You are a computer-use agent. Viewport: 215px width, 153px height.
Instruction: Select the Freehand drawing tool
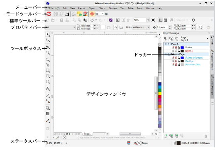click(x=48, y=59)
